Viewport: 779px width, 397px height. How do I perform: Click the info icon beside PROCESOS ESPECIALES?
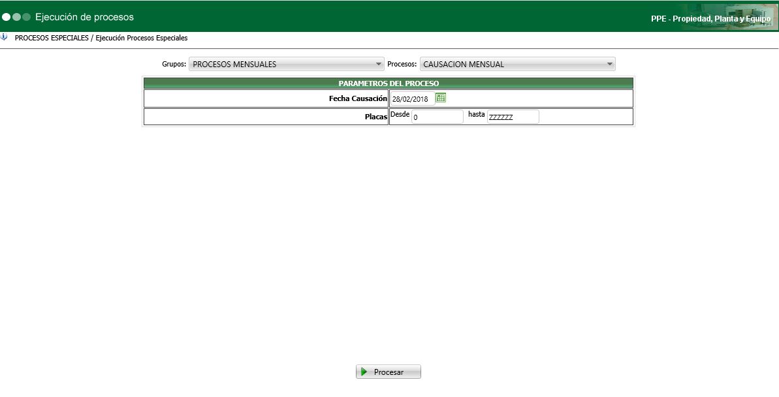tap(4, 37)
